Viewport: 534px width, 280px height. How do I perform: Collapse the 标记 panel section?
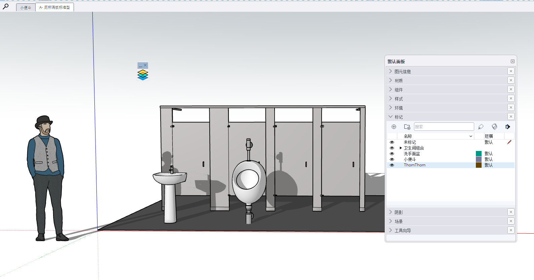point(399,117)
